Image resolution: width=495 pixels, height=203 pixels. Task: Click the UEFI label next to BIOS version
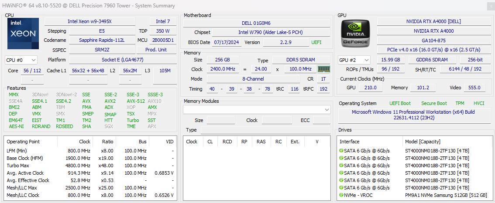pos(316,42)
